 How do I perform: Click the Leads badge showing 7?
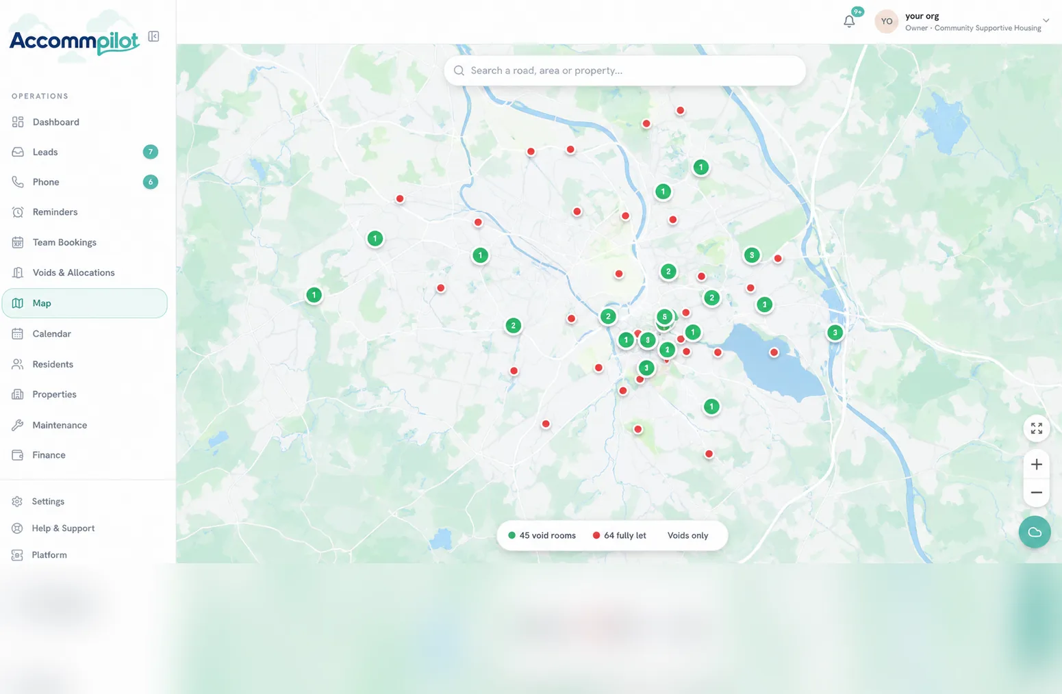click(151, 152)
